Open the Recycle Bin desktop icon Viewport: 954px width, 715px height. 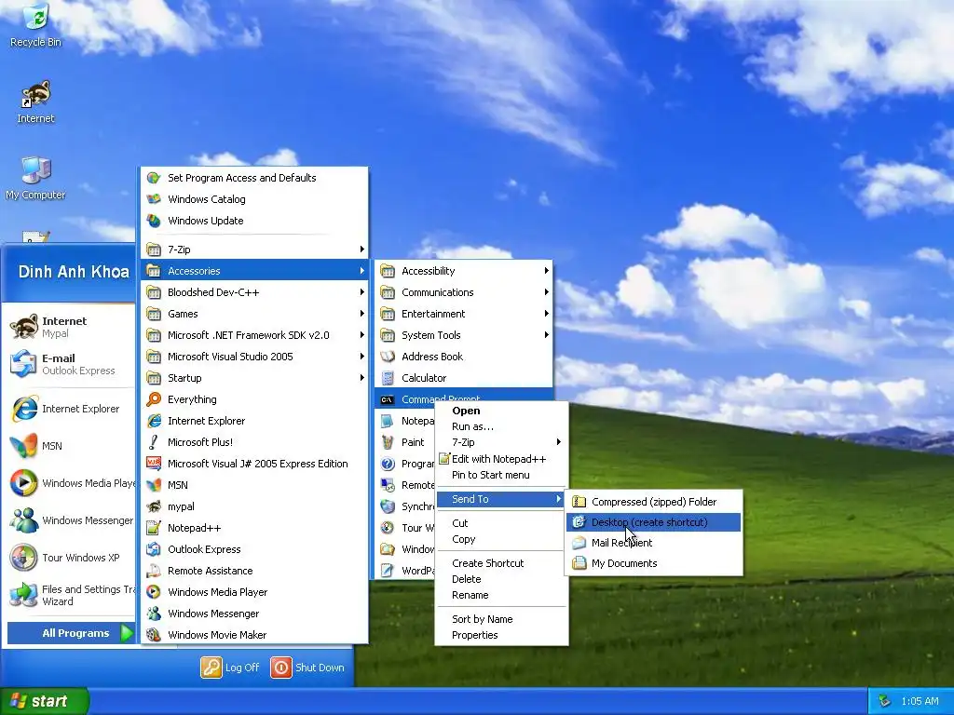(x=36, y=25)
